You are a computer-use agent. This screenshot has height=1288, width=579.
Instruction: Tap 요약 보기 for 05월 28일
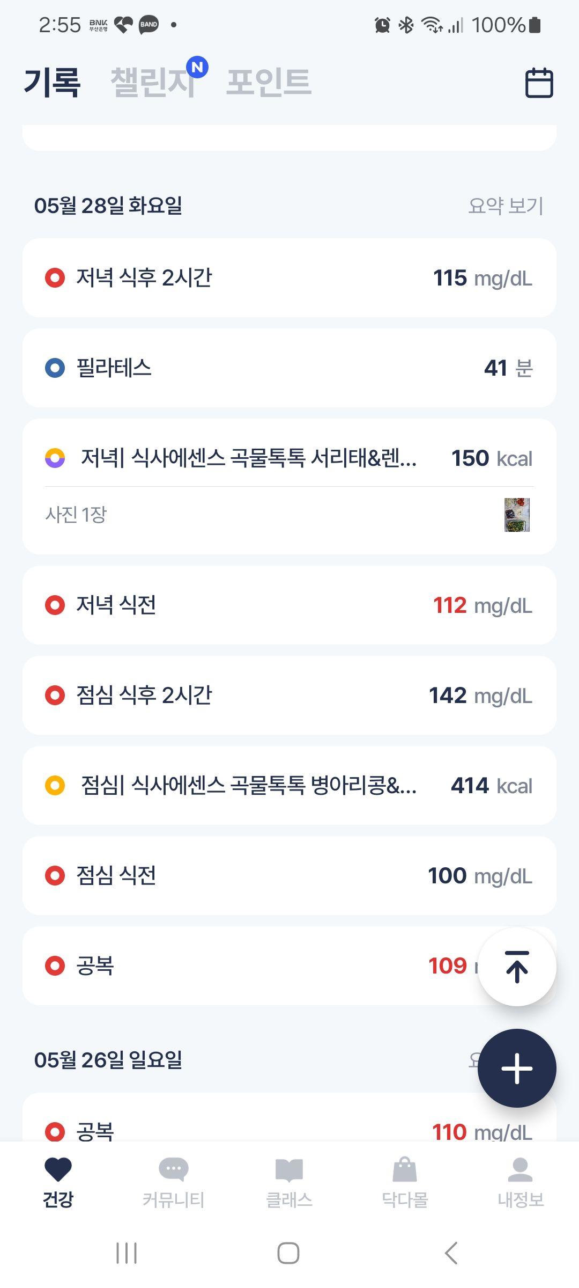tap(506, 206)
